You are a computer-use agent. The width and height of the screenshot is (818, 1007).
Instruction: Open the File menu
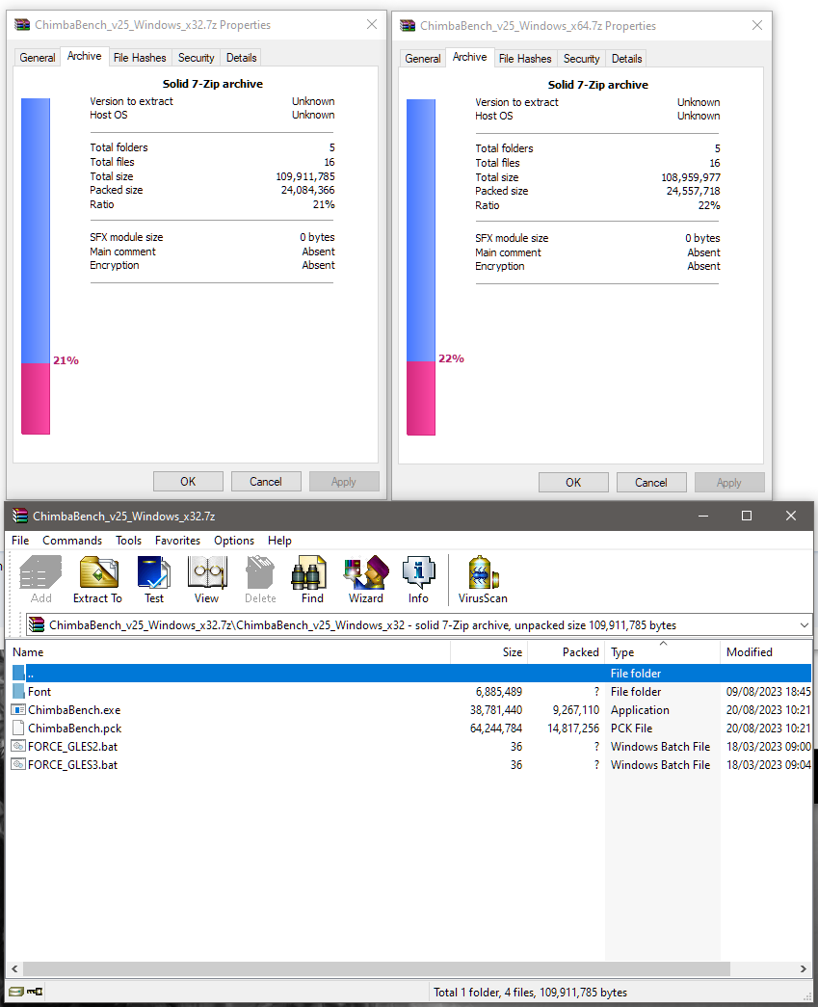pyautogui.click(x=20, y=540)
